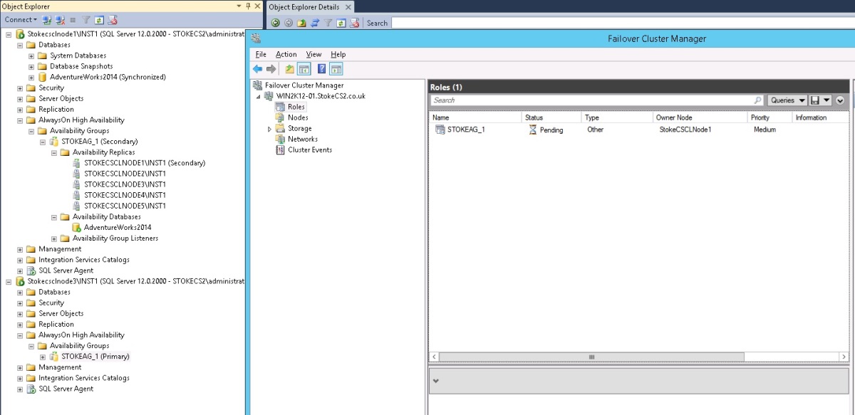Click the Up one level folder icon
This screenshot has height=415, width=855.
pyautogui.click(x=289, y=69)
